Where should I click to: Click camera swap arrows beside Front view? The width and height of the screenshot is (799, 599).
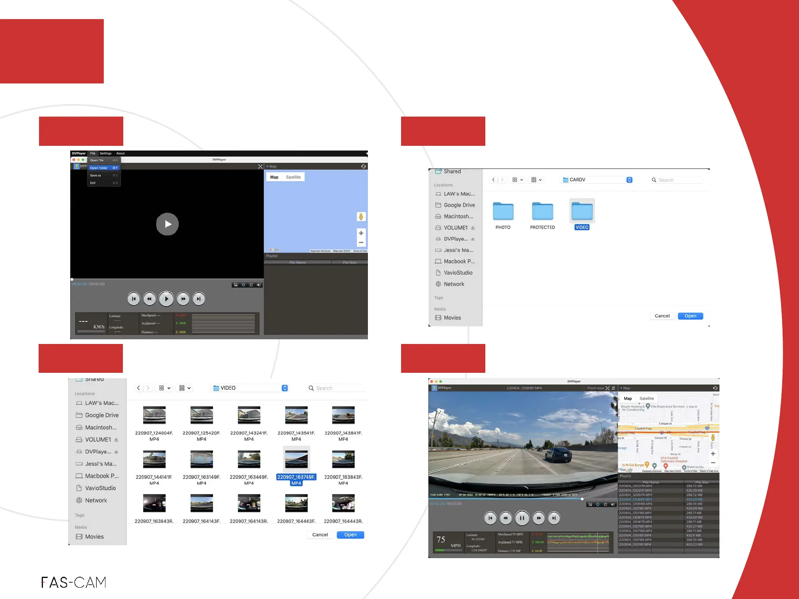click(x=613, y=388)
